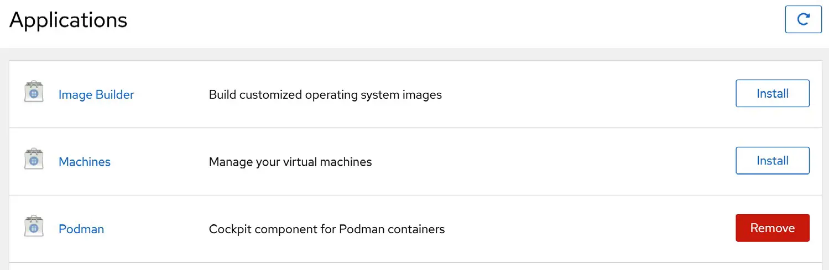Install the Machines application
This screenshot has height=270, width=829.
click(773, 161)
